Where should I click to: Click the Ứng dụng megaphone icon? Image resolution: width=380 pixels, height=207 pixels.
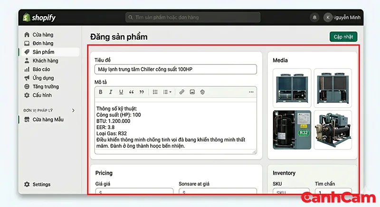(x=27, y=78)
